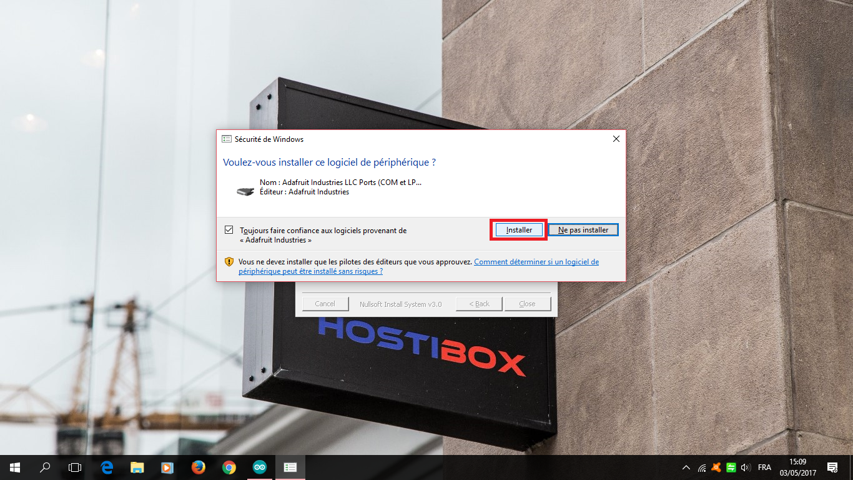Choose Ne pas installer

(583, 230)
